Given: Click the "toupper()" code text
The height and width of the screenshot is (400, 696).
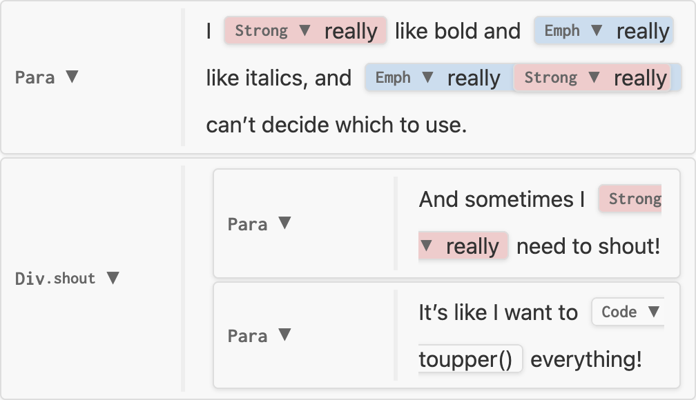Looking at the screenshot, I should [x=465, y=359].
